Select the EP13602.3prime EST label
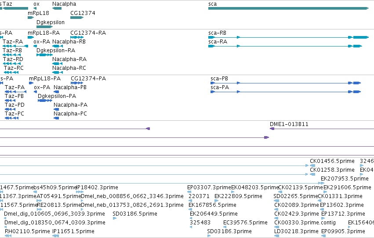The height and width of the screenshot is (238, 374). (342, 205)
